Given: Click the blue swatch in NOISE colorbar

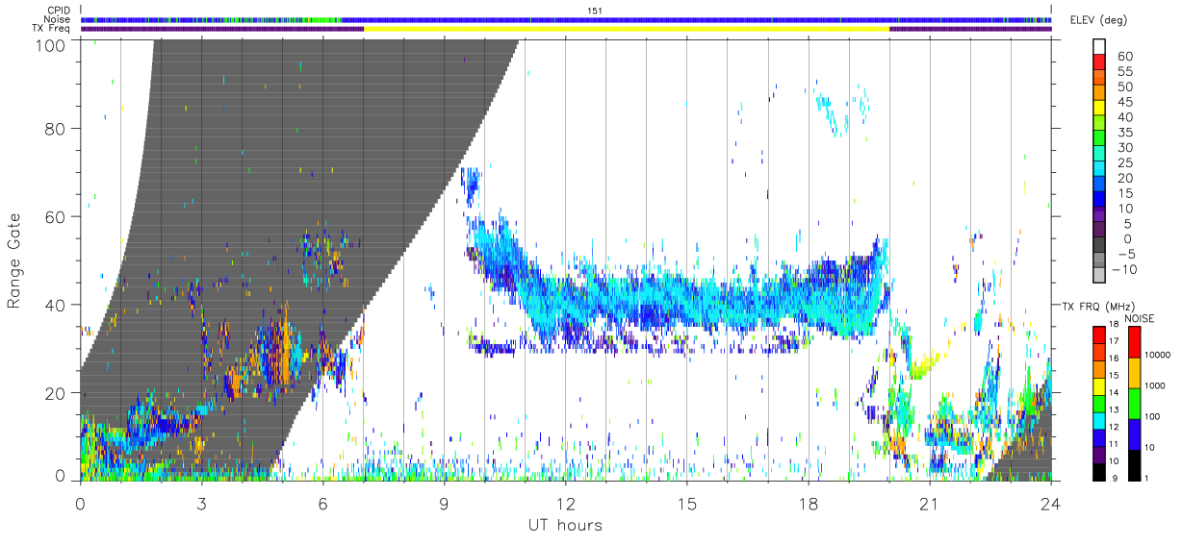Looking at the screenshot, I should [1135, 434].
